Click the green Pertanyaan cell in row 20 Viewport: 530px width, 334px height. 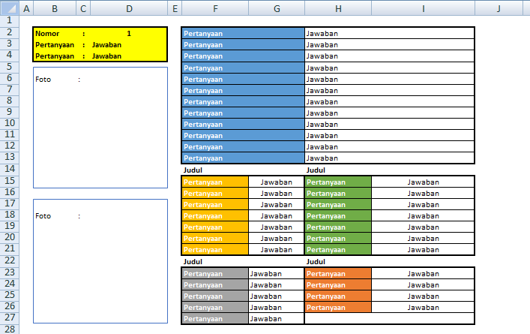pyautogui.click(x=338, y=238)
